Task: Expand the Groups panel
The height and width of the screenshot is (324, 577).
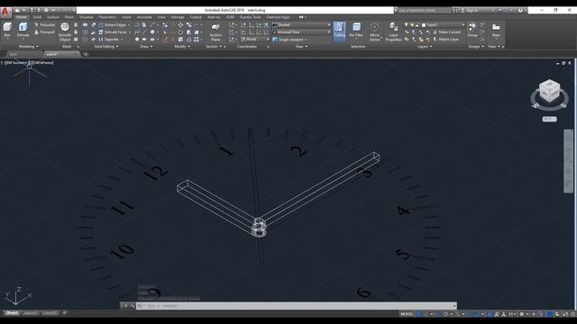Action: 476,47
